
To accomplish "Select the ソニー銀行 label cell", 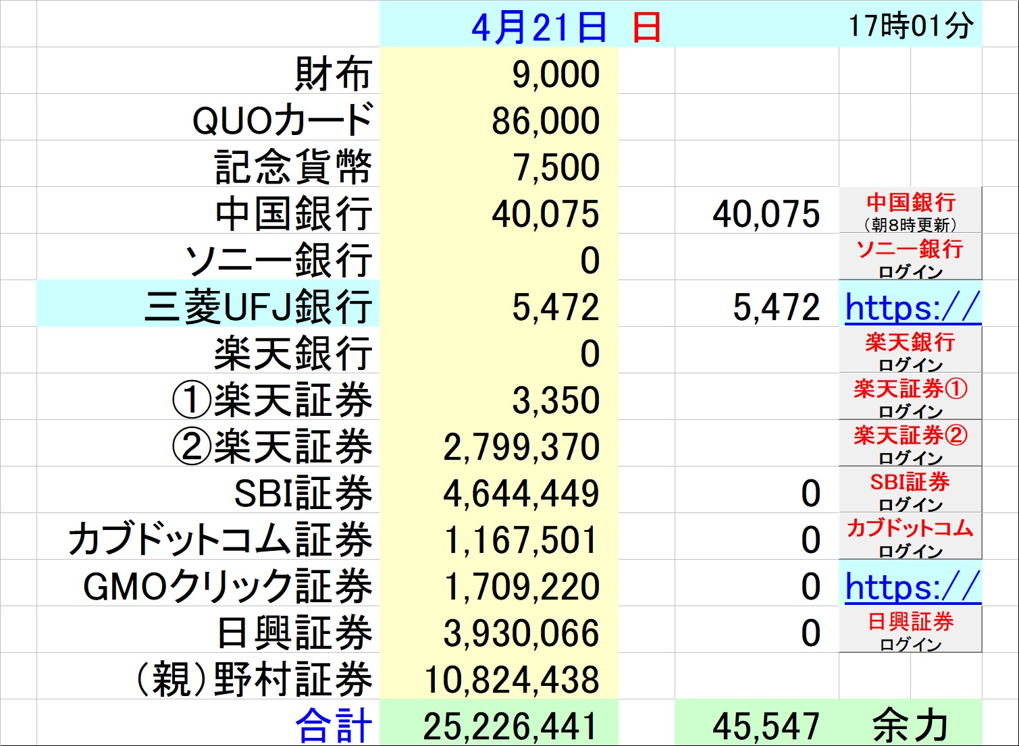I will point(208,257).
